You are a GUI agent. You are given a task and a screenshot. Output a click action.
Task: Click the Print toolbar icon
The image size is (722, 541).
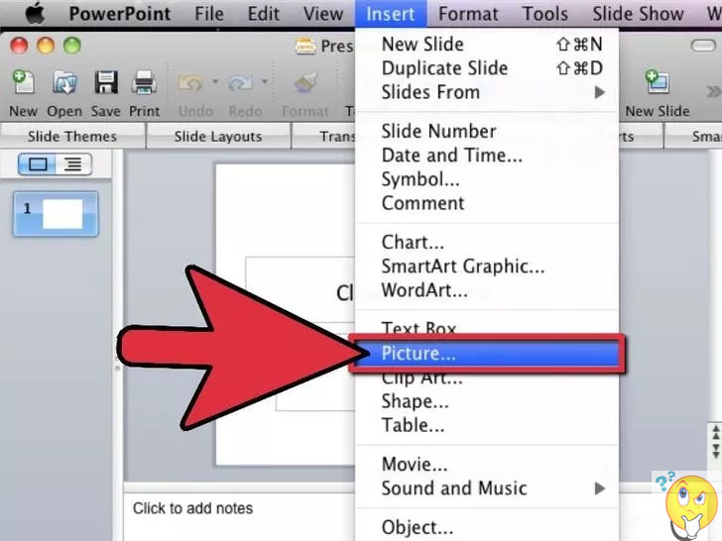[144, 82]
